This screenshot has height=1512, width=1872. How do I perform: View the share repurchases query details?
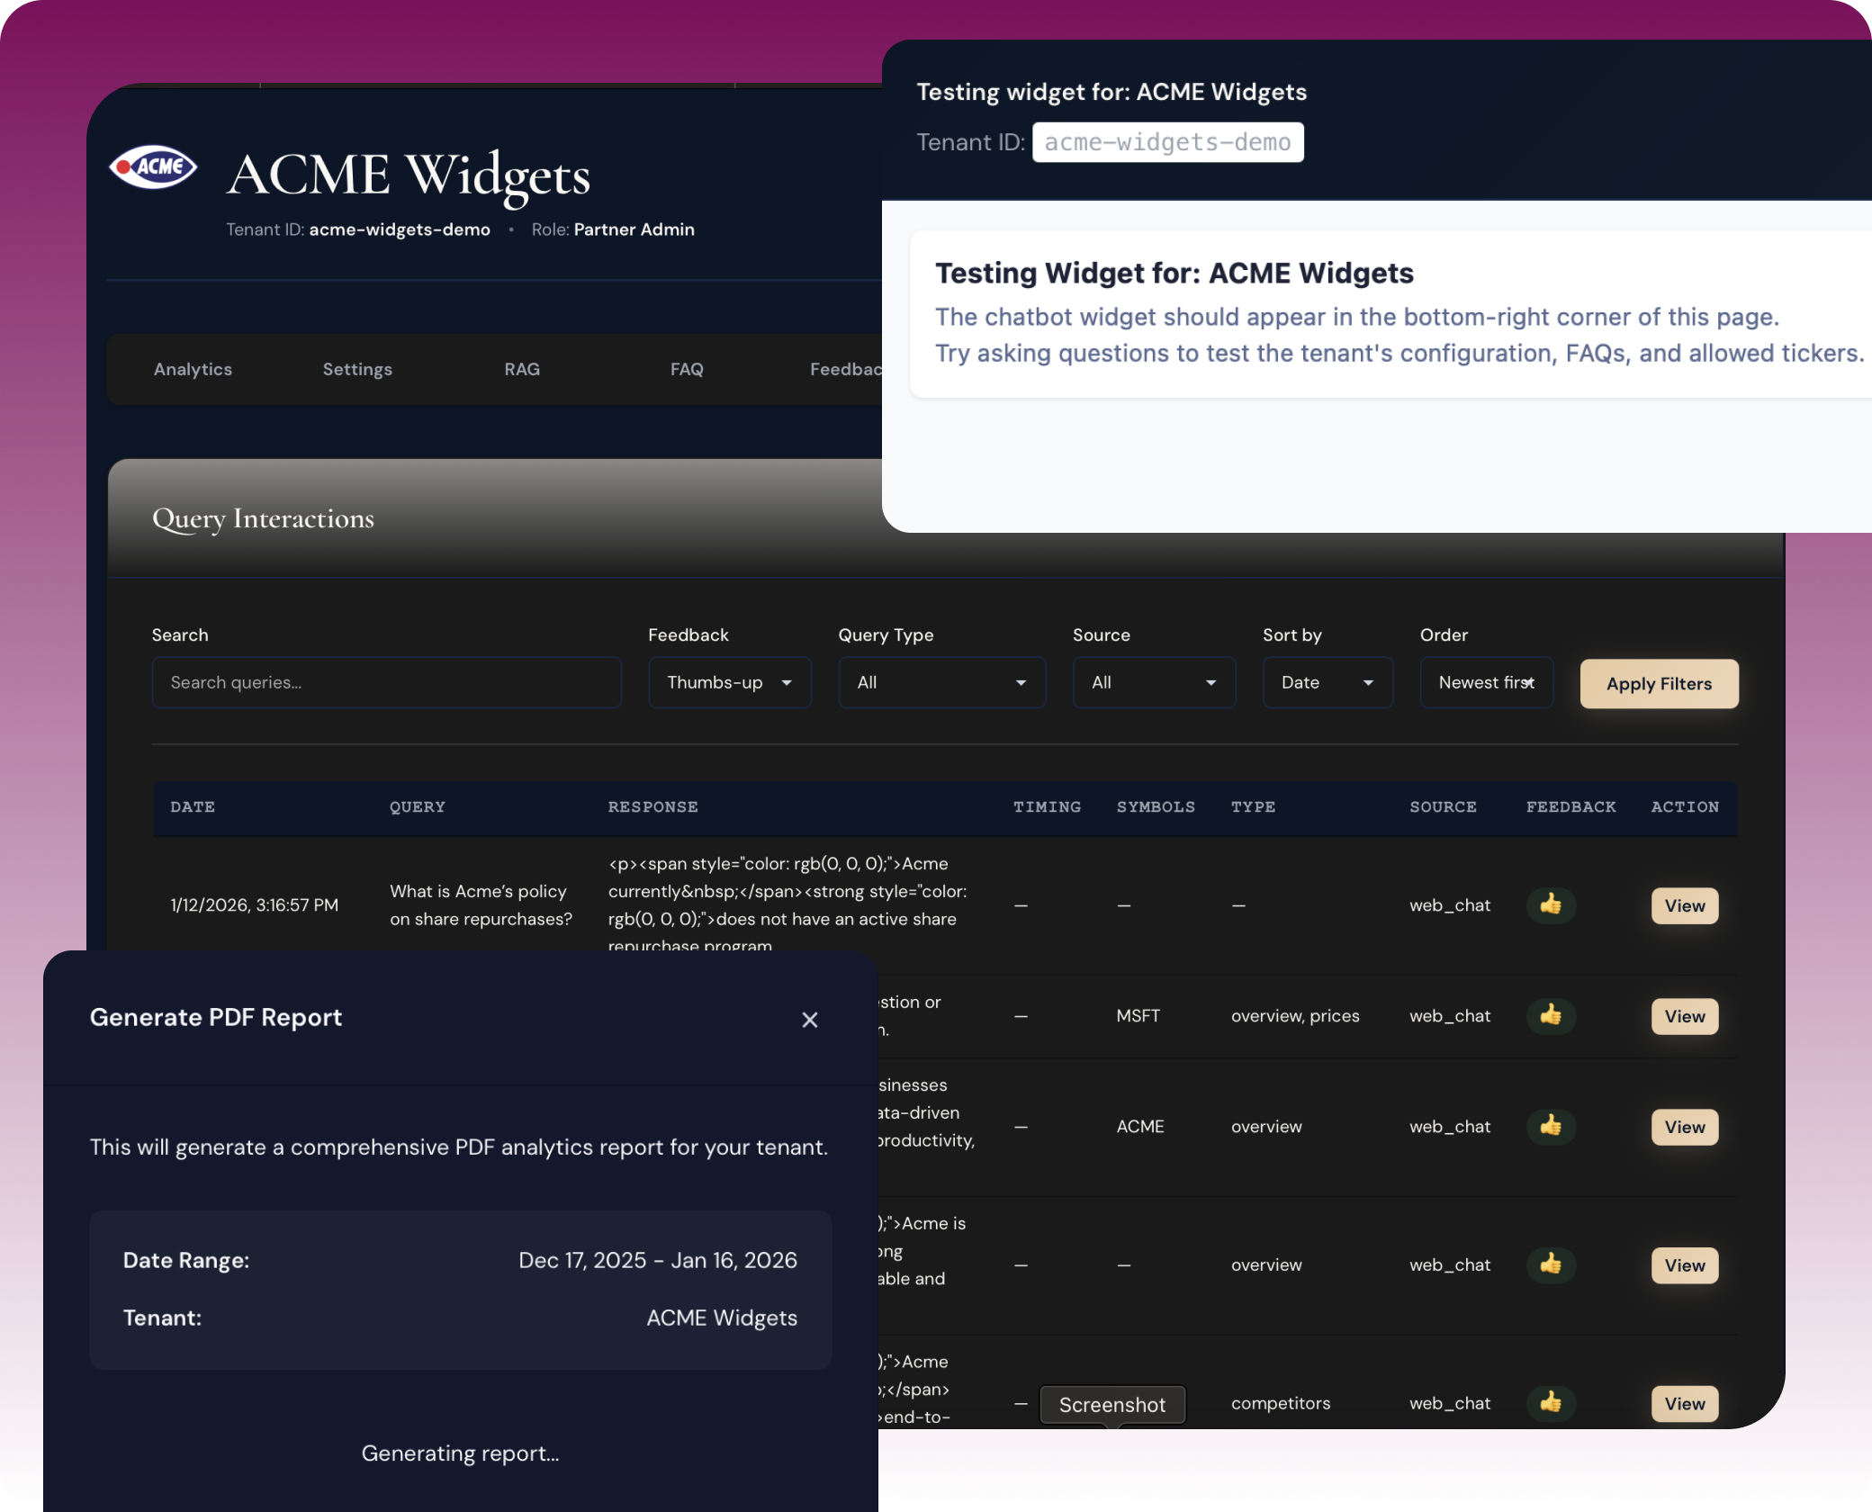click(1684, 905)
